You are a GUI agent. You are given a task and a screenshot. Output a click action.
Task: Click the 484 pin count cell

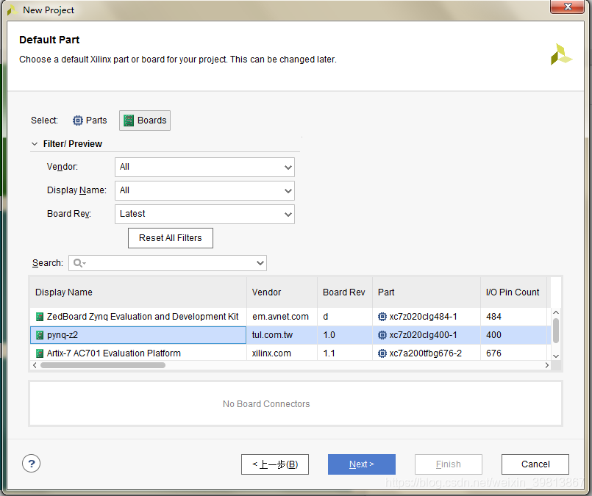513,317
